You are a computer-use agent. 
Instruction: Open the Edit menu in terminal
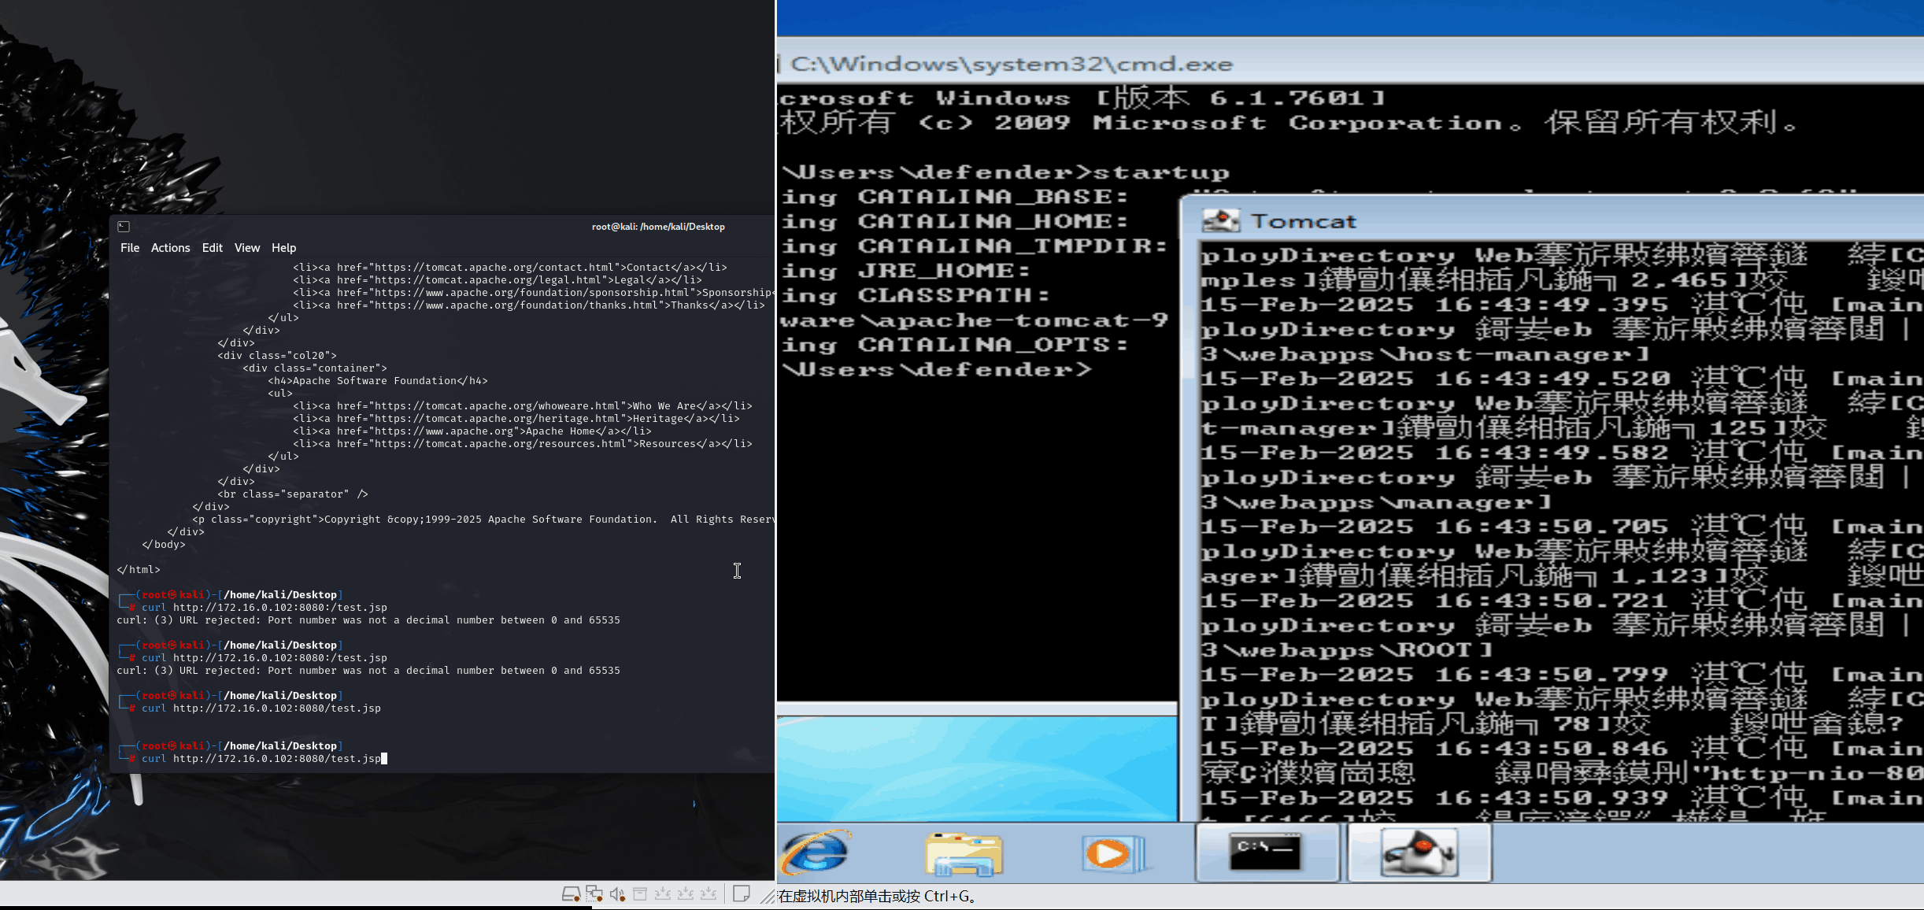(212, 248)
